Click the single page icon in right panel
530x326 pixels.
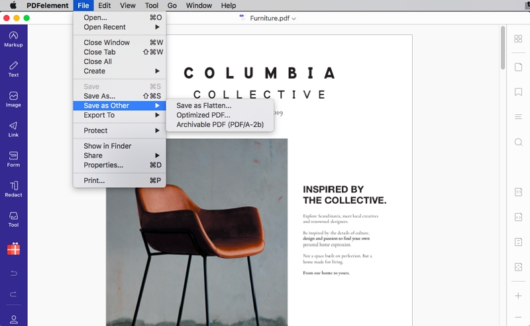point(518,67)
